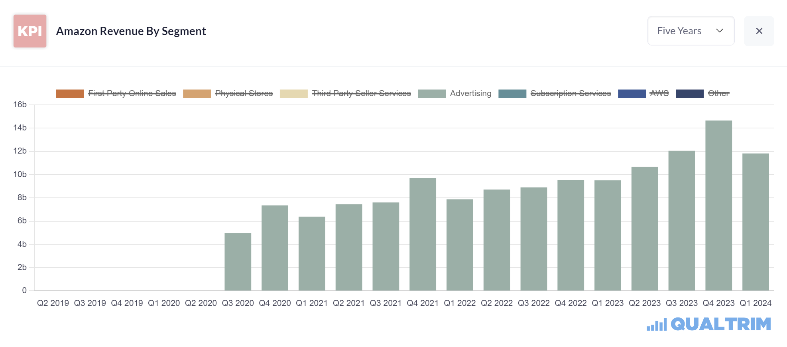Click Physical Stores color swatch
This screenshot has width=787, height=347.
point(197,94)
